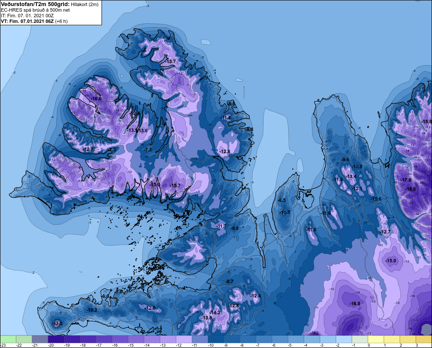Click the -12.0 temperature label
The width and height of the screenshot is (432, 348).
pos(150,308)
